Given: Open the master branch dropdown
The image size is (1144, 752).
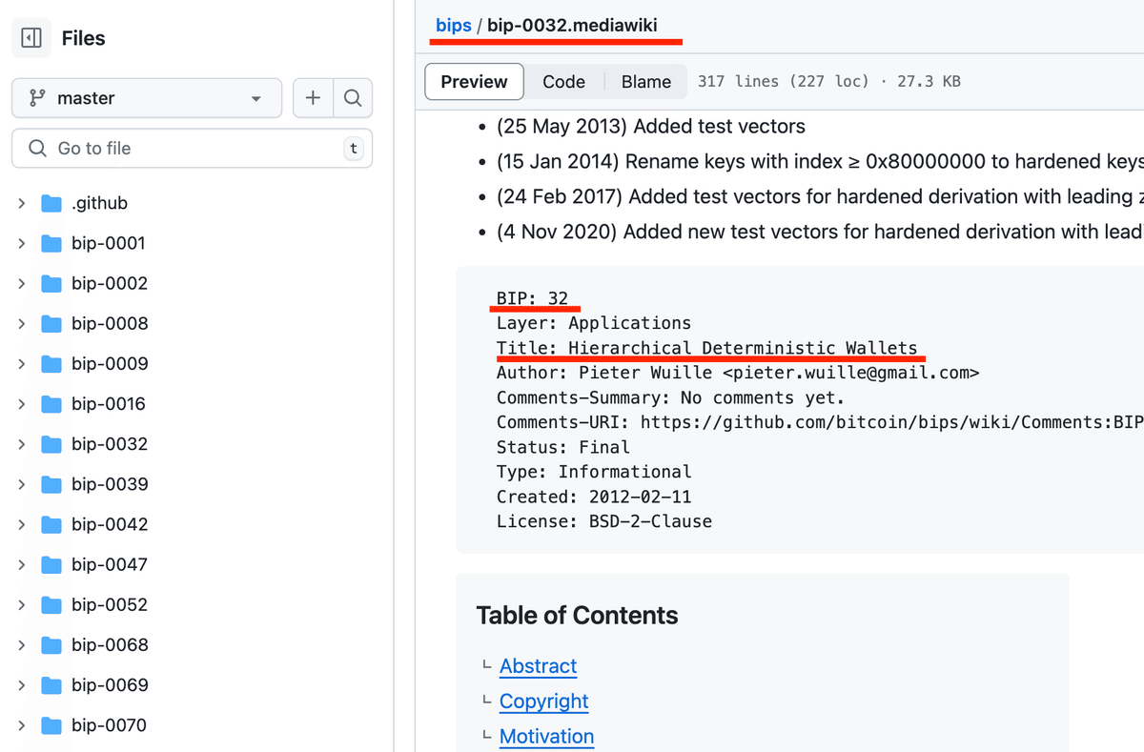Looking at the screenshot, I should (x=147, y=98).
